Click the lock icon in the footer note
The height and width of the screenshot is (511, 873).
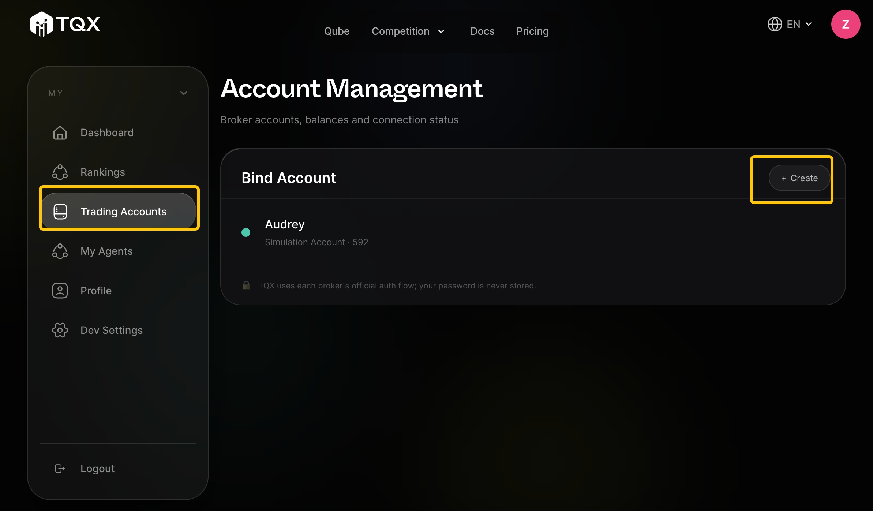click(x=246, y=285)
